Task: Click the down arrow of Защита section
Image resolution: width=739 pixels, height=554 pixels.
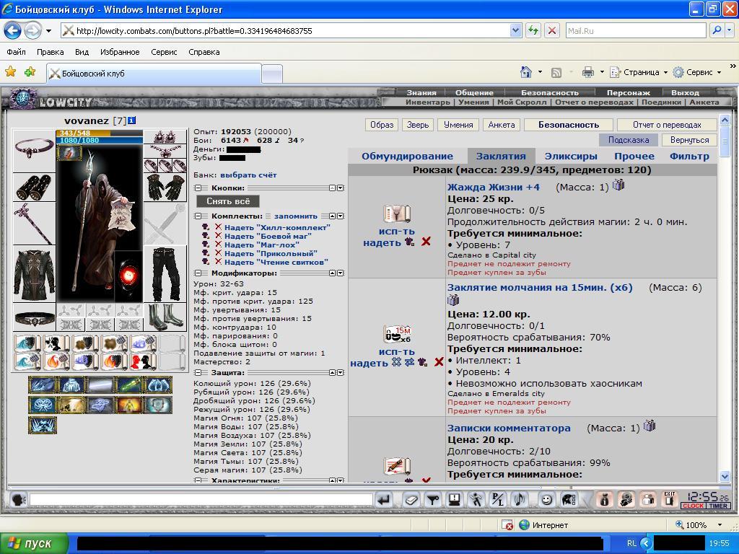Action: click(x=341, y=372)
